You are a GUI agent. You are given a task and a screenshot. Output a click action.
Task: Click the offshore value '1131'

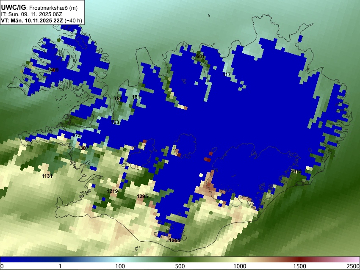pyautogui.click(x=47, y=176)
